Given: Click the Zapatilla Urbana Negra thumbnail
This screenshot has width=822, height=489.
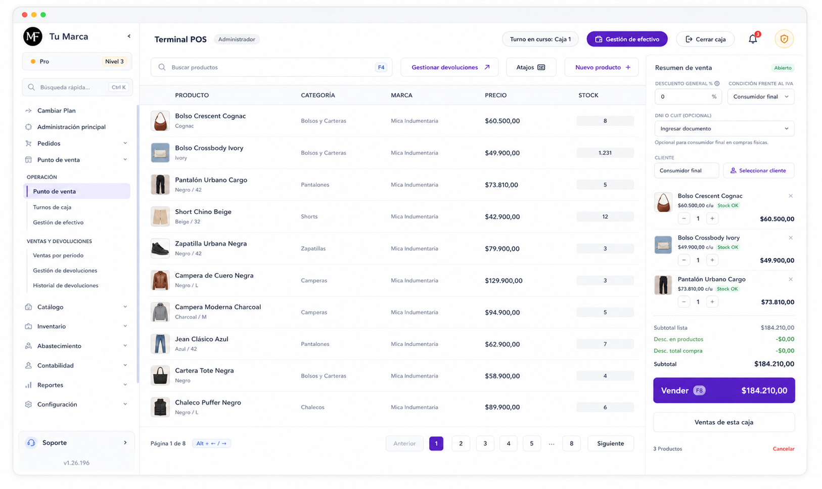Looking at the screenshot, I should pos(160,248).
